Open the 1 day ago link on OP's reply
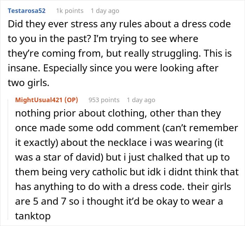Viewport: 245px width, 226px height. pyautogui.click(x=141, y=100)
